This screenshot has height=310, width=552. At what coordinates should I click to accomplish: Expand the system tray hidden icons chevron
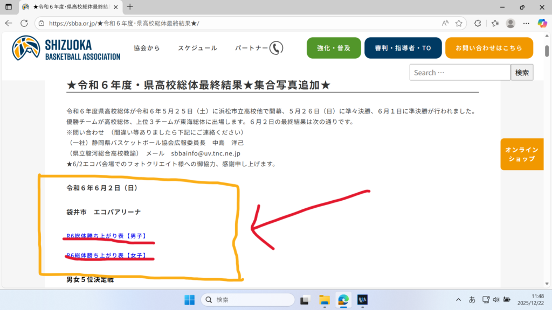459,299
